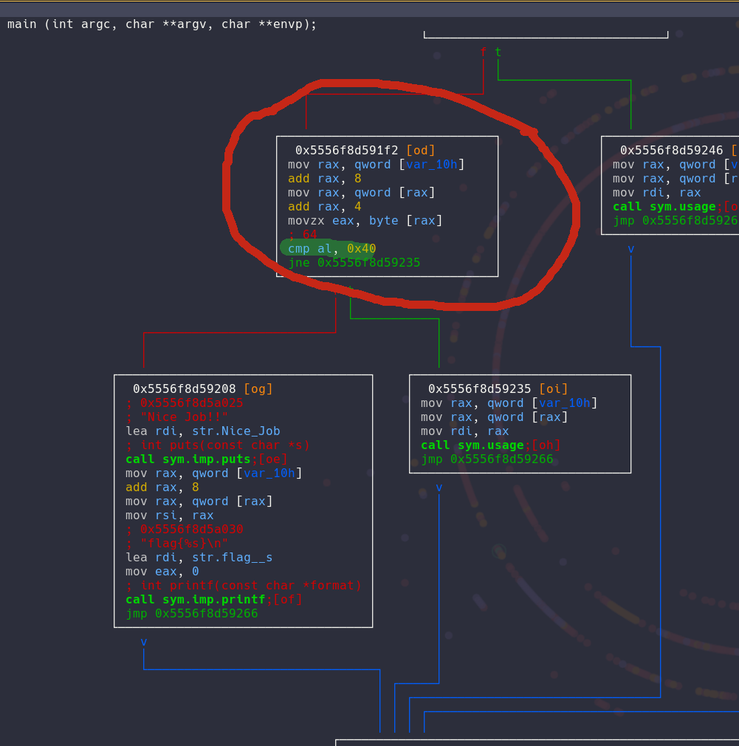Click the "lea rdi, str.Nice_Job" instruction
The image size is (739, 746).
click(202, 431)
